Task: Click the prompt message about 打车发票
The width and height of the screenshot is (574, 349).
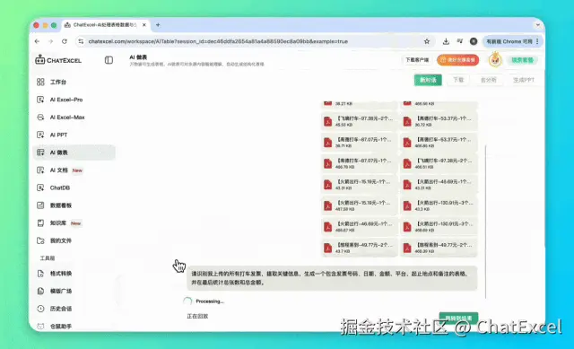Action: pyautogui.click(x=332, y=278)
